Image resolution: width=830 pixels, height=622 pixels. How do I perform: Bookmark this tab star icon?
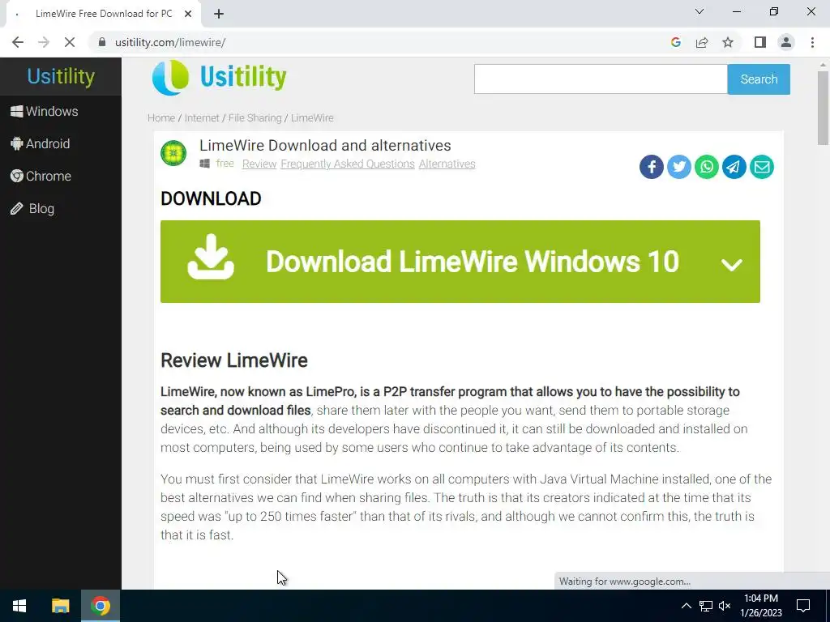pos(728,42)
